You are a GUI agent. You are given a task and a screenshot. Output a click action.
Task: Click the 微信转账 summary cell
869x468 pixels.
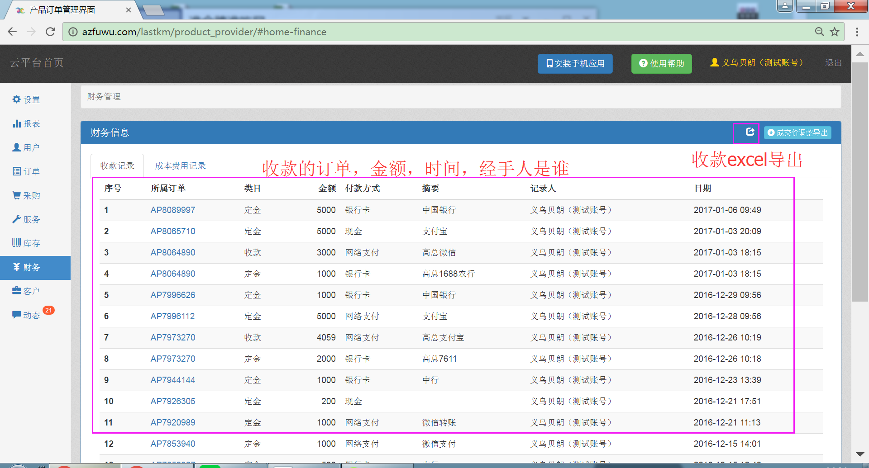439,422
